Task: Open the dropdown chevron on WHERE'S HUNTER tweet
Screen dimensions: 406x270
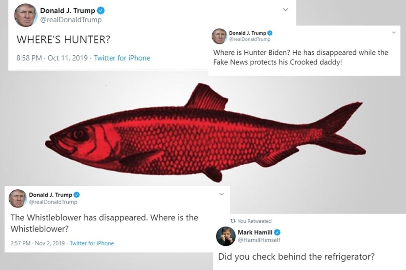Action: click(x=286, y=10)
